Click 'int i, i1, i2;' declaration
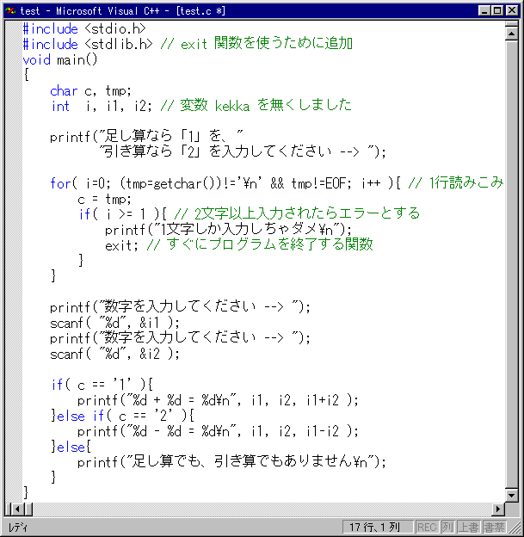 [x=102, y=106]
